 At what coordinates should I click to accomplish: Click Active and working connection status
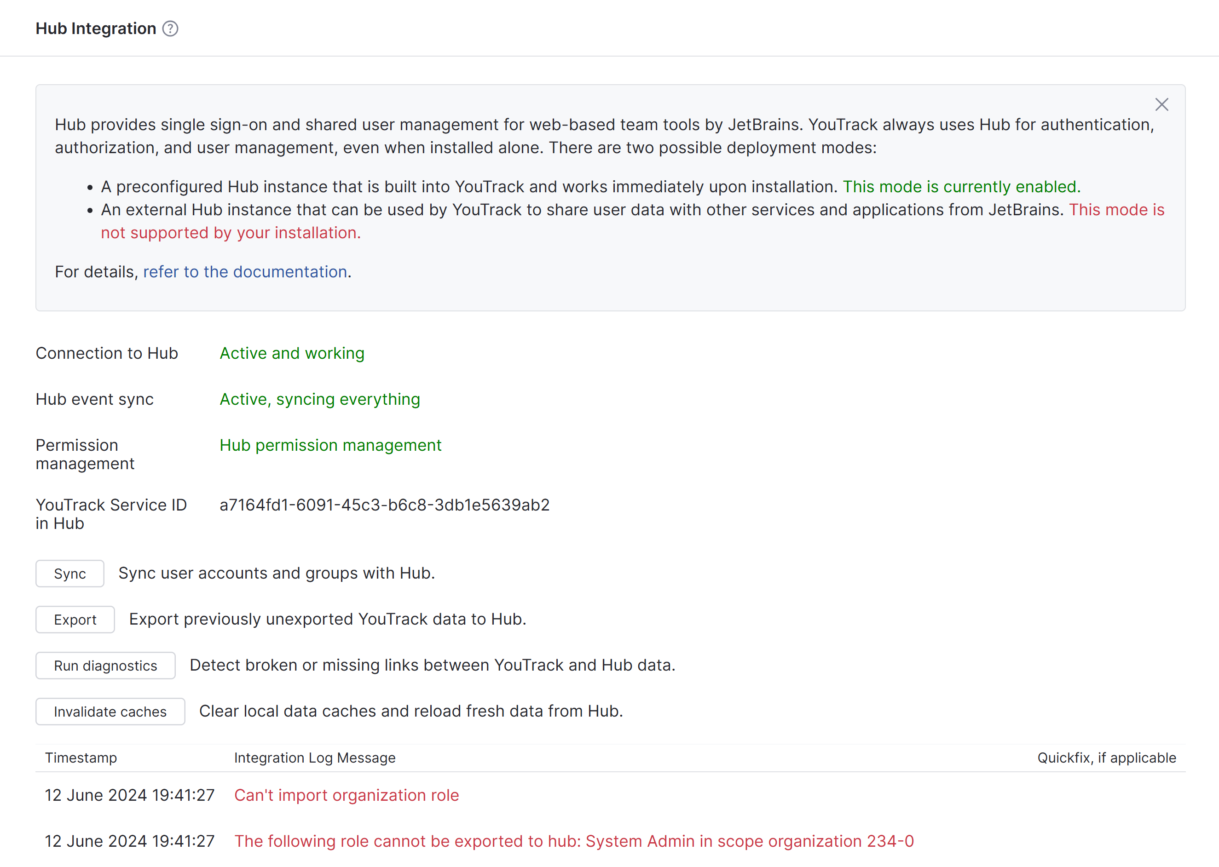point(292,353)
